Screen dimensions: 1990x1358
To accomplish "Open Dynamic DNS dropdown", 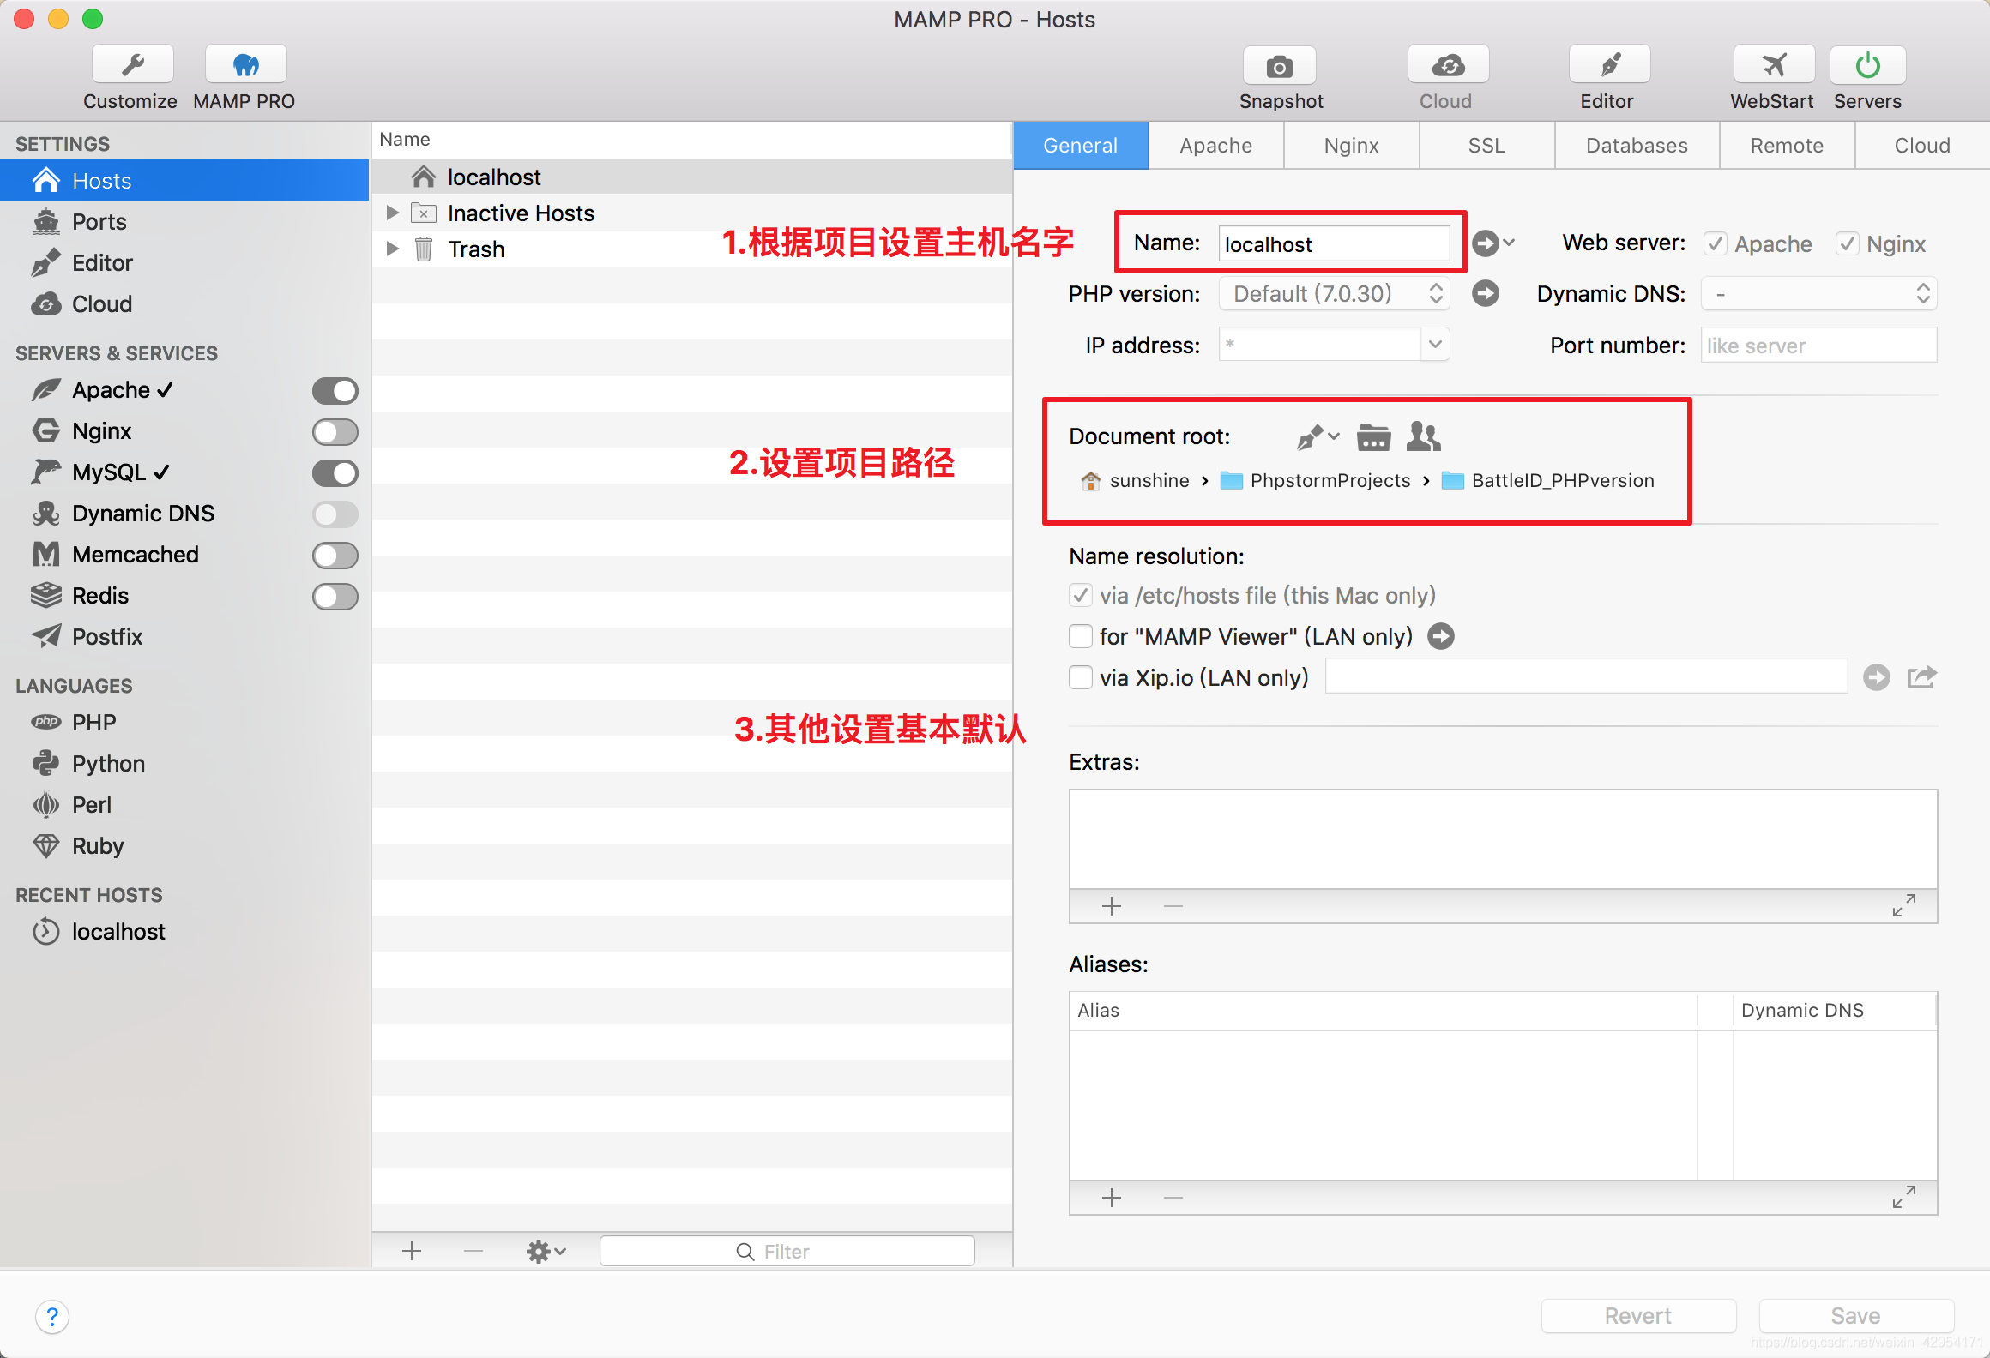I will [1819, 294].
